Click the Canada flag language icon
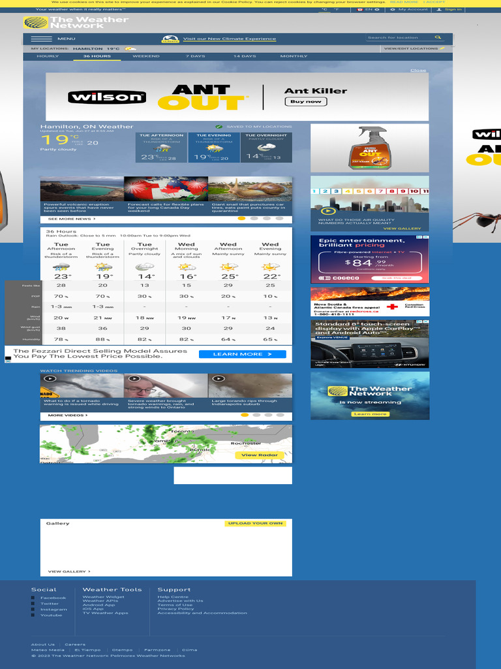 tap(359, 9)
